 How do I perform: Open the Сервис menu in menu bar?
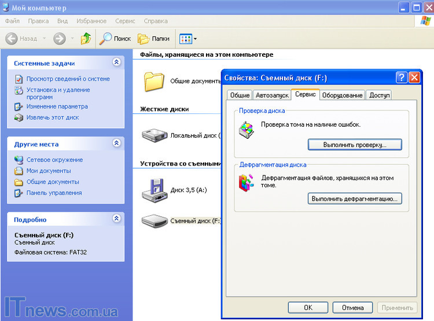[x=125, y=21]
